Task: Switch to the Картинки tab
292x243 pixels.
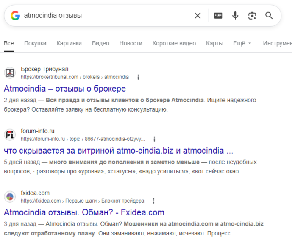Action: click(69, 43)
